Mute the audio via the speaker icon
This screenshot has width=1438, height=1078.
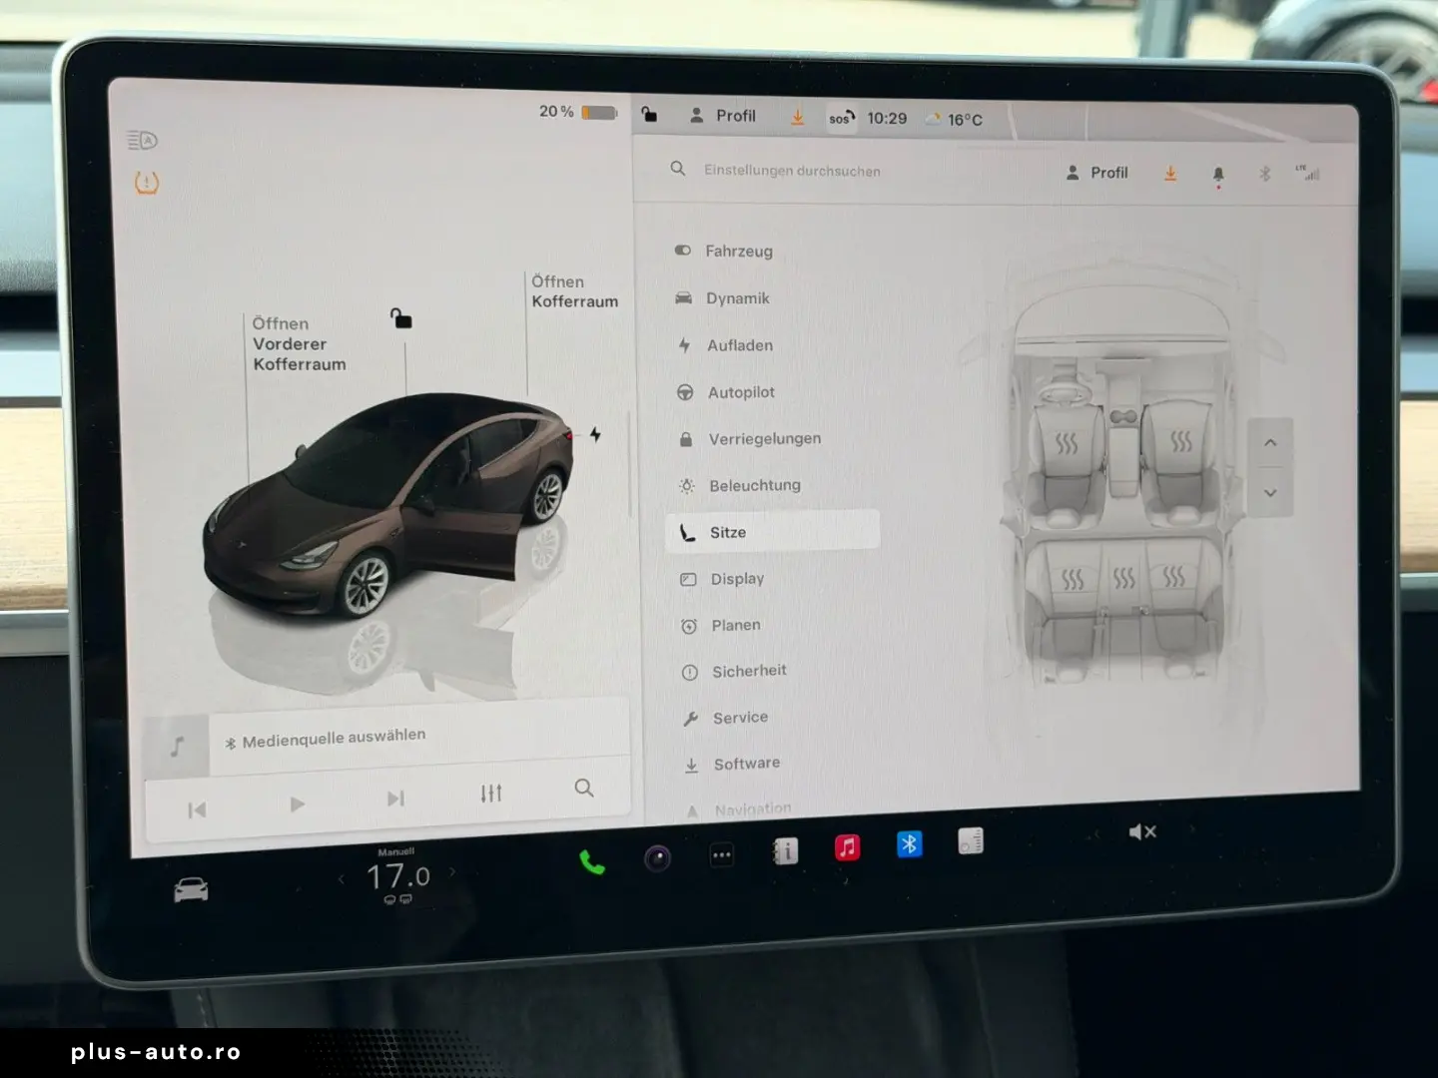point(1141,830)
